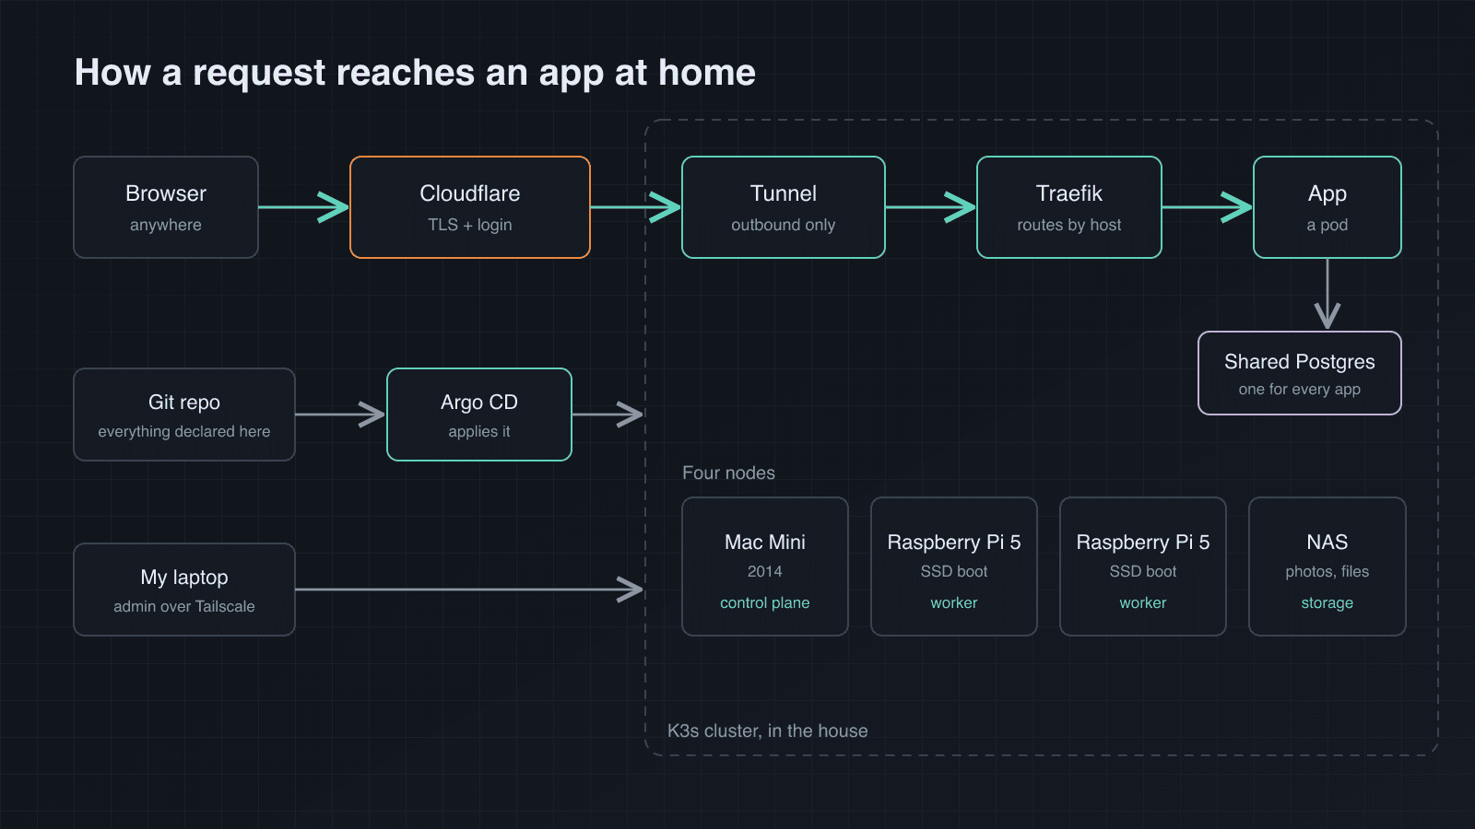Select the 'Four nodes' label
The height and width of the screenshot is (829, 1475).
pos(728,473)
